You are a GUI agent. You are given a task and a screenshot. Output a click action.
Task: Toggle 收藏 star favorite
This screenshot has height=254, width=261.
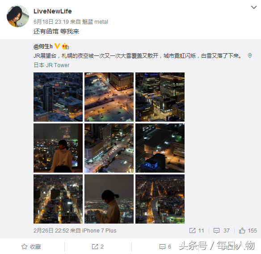(x=31, y=247)
